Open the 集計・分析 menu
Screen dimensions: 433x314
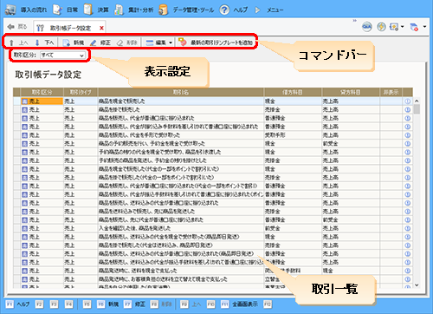134,10
